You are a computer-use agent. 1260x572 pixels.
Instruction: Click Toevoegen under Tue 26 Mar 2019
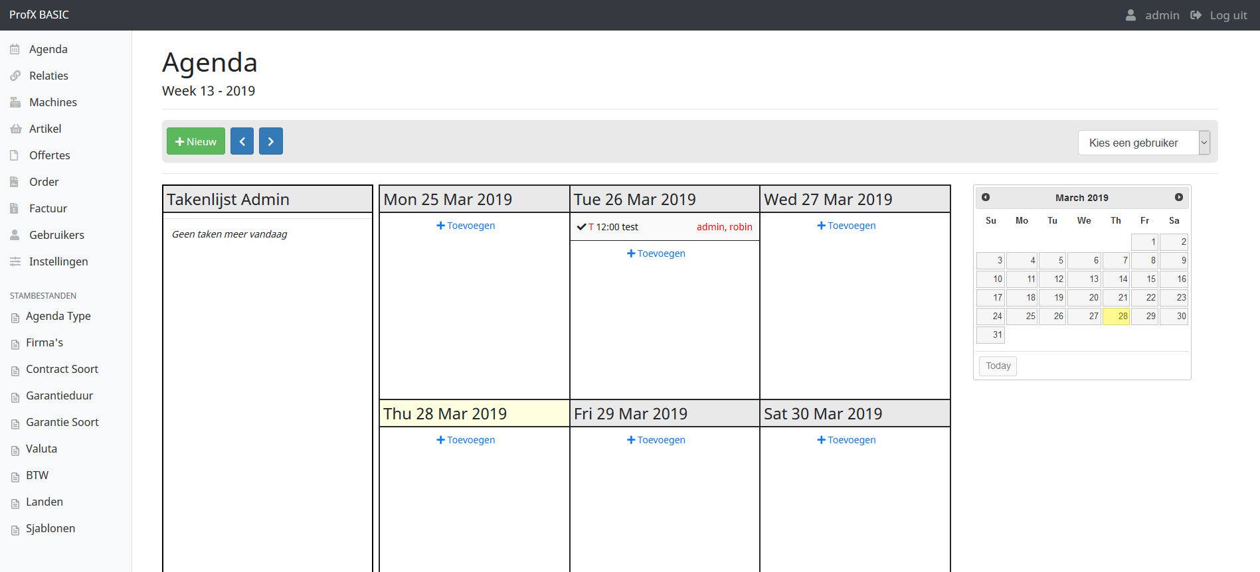[656, 253]
